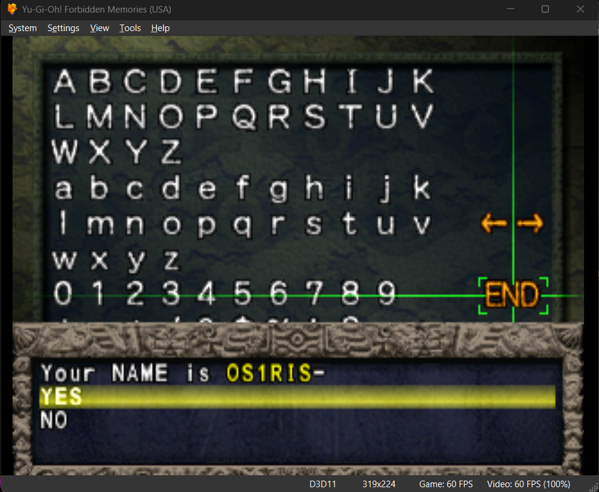Screen dimensions: 599x492
Task: Pick digit 7 in number row
Action: 315,293
